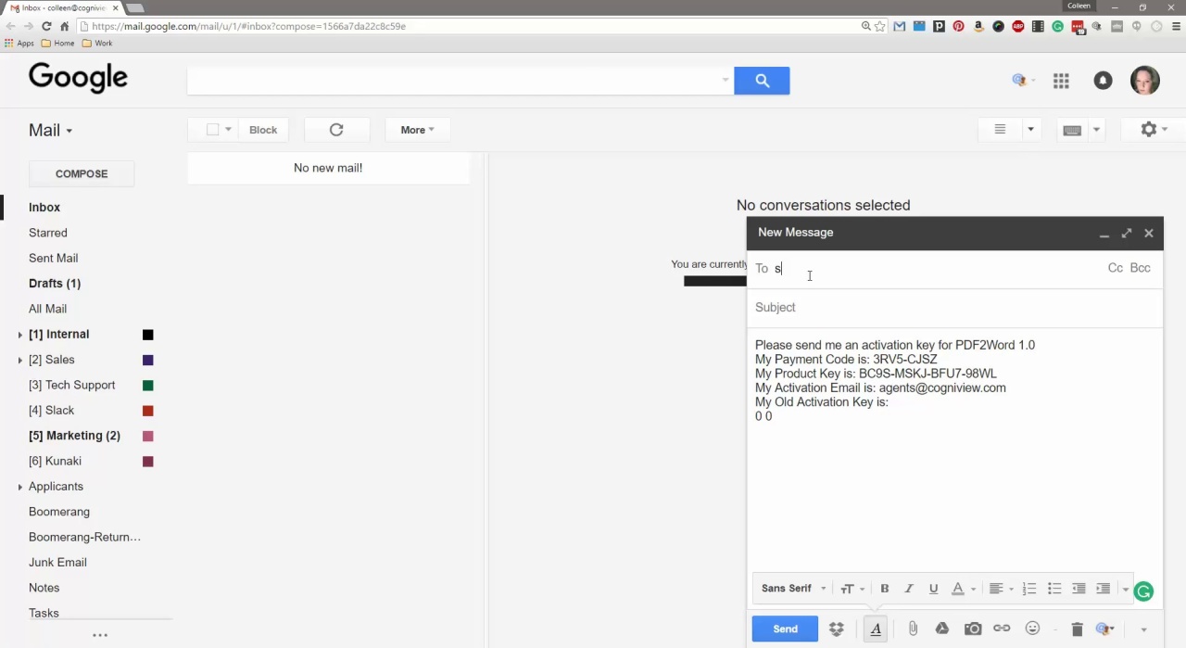
Task: Open Google notifications bell
Action: tap(1103, 81)
